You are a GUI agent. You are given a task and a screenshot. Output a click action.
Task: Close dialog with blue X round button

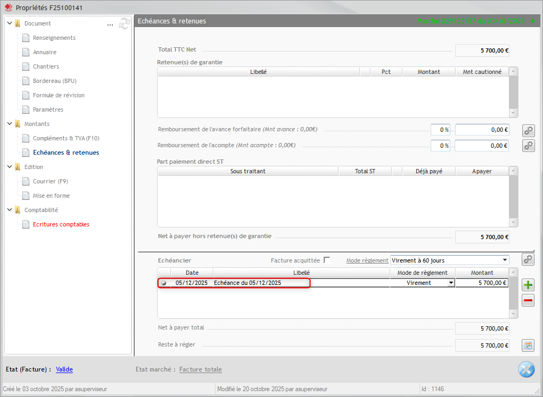526,369
